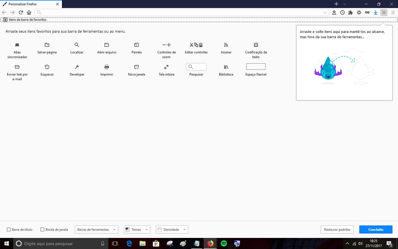
Task: Click the downloads arrow icon
Action: tap(376, 12)
